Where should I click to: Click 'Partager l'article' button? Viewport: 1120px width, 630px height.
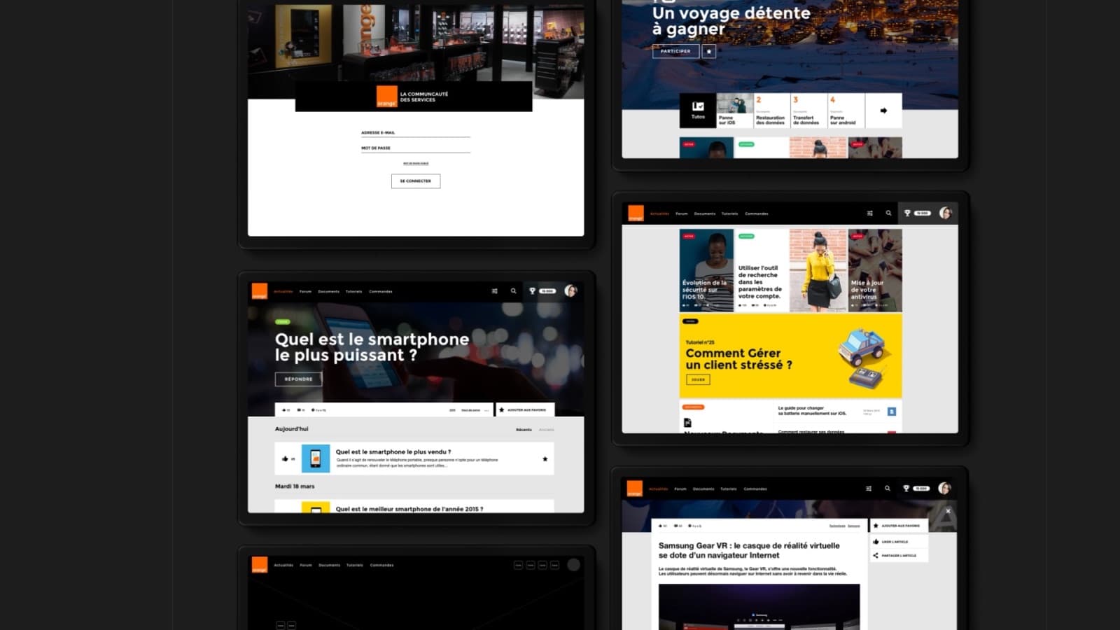899,556
